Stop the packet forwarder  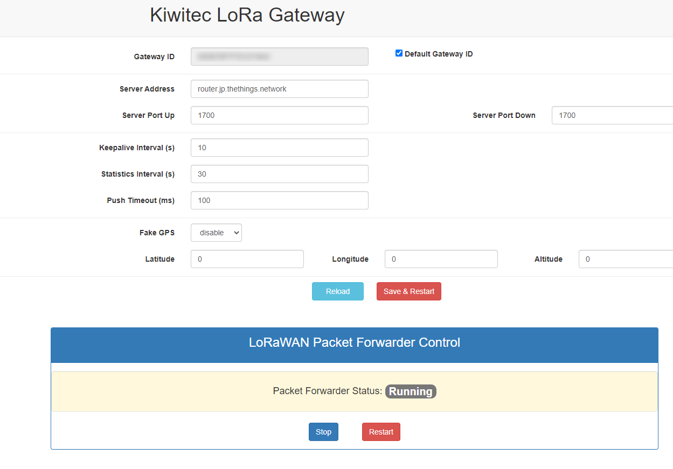coord(323,432)
